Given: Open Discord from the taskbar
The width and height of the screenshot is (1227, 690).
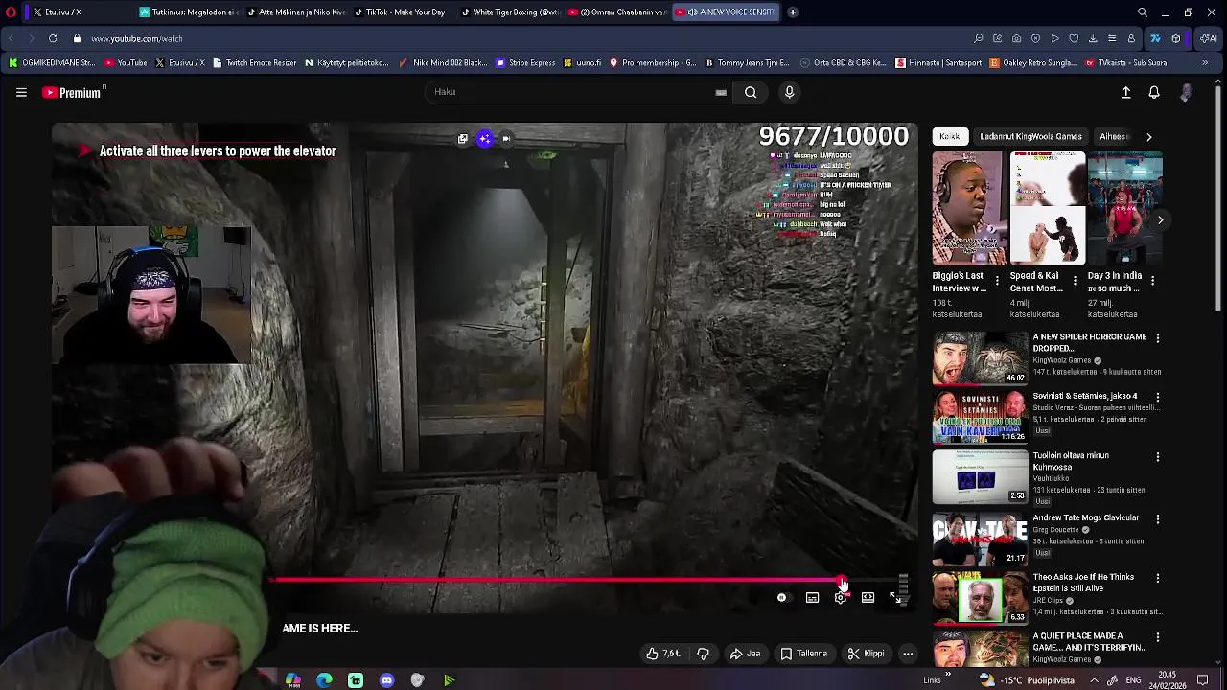Looking at the screenshot, I should (386, 680).
